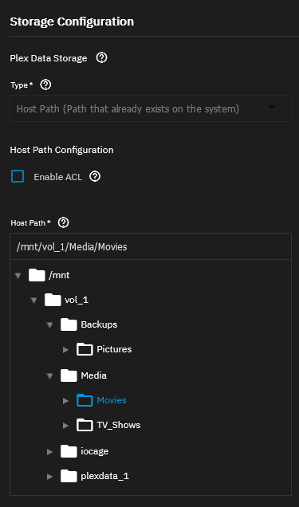Collapse the vol_1 folder arrow
Screen dimensions: 299x507
[x=33, y=301]
